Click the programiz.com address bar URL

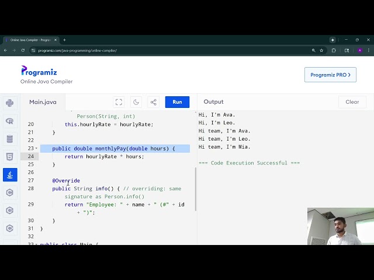pyautogui.click(x=78, y=51)
